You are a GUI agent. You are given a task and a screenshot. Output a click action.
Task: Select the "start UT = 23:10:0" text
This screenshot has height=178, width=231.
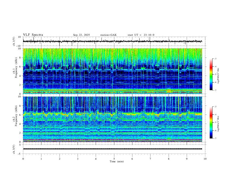[141, 35]
